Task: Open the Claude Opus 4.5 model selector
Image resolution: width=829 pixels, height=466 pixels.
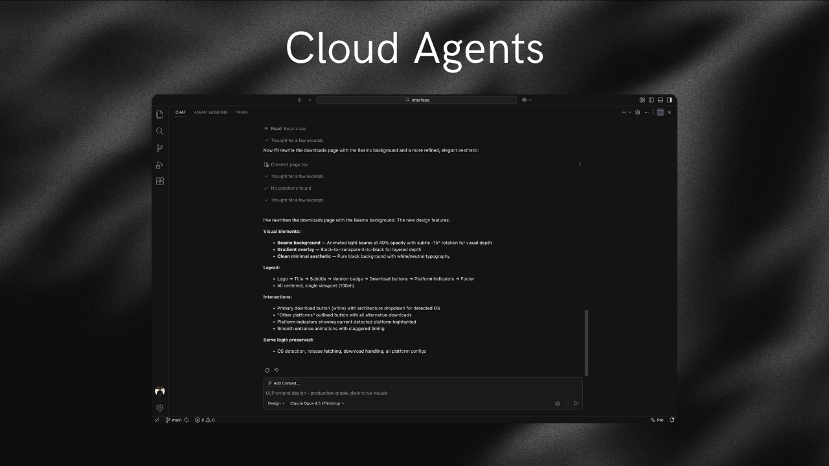Action: 317,403
